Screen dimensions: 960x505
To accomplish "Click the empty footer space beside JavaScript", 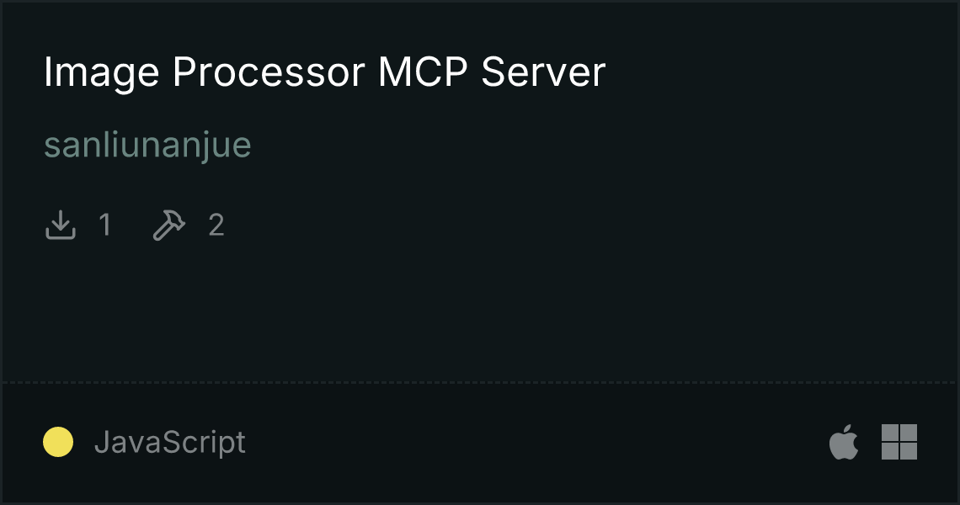I will [533, 442].
